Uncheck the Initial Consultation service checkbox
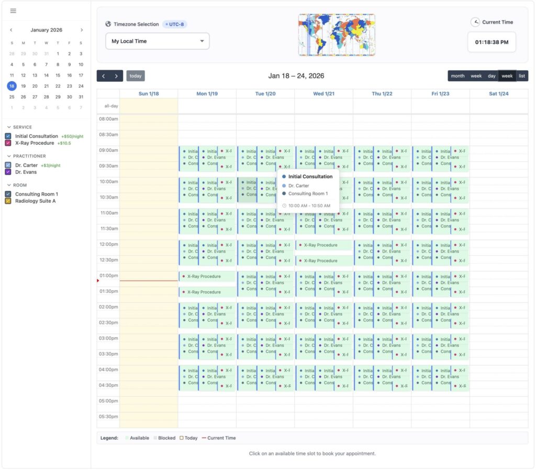Viewport: 536px width, 470px height. click(x=8, y=136)
